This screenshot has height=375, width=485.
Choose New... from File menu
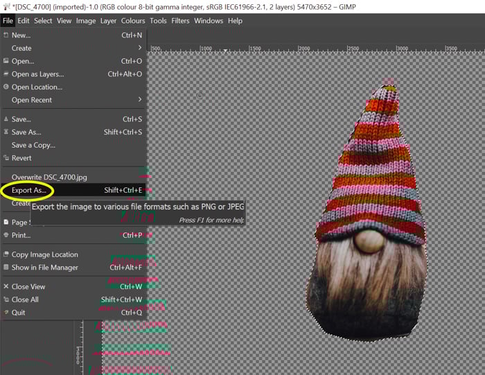click(x=73, y=35)
